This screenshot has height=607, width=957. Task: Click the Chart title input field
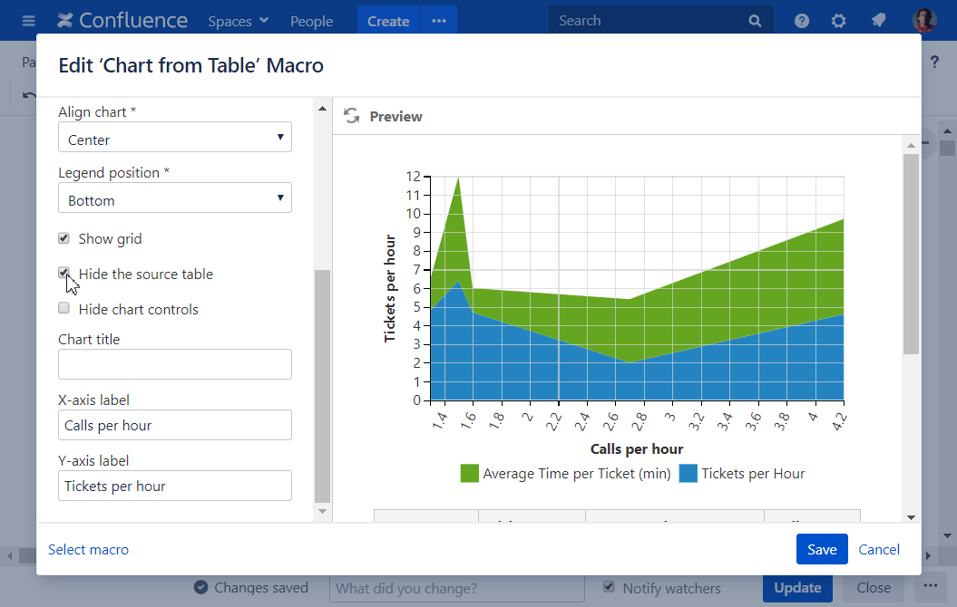point(175,364)
